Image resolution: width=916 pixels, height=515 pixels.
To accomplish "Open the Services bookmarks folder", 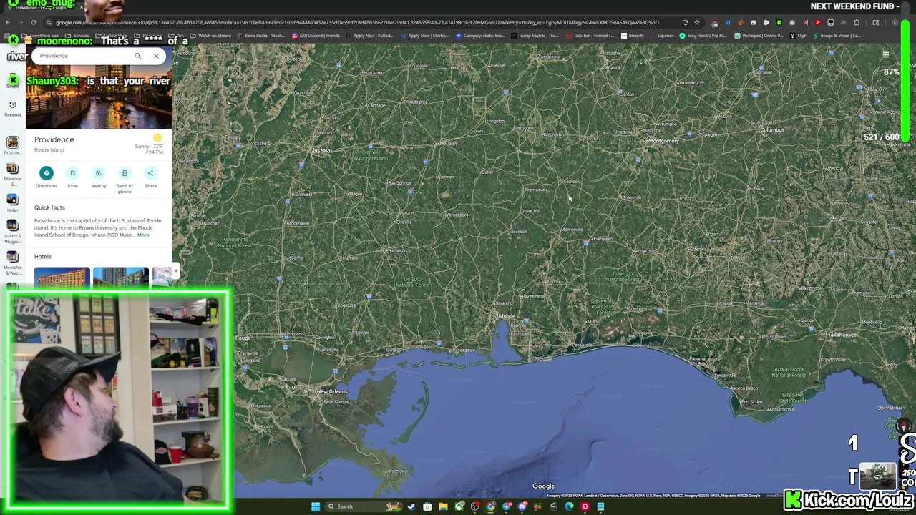I will click(x=77, y=36).
